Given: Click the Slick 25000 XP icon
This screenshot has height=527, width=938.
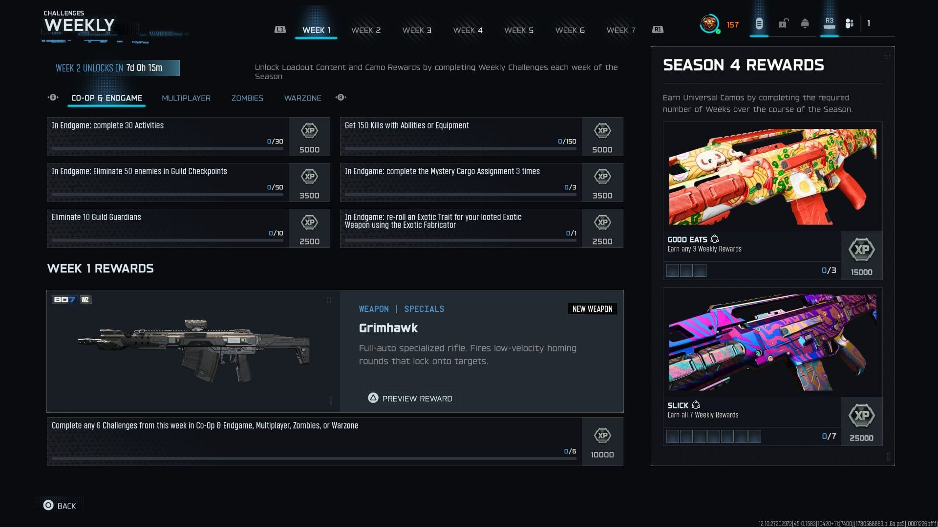Looking at the screenshot, I should 862,416.
